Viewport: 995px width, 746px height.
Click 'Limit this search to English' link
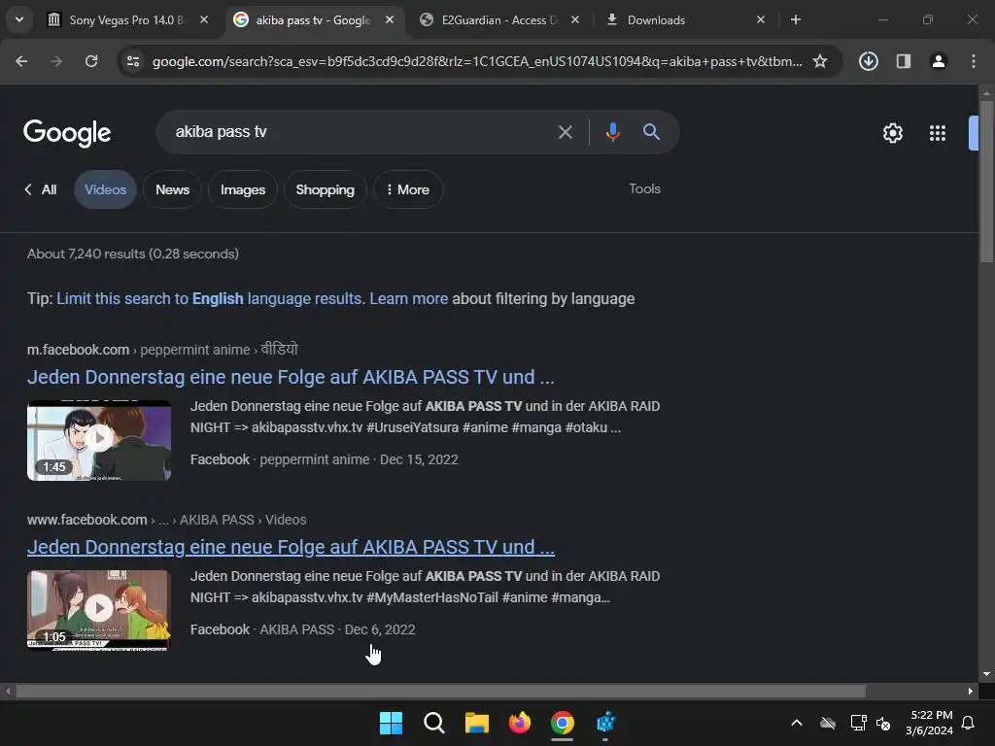pos(210,299)
